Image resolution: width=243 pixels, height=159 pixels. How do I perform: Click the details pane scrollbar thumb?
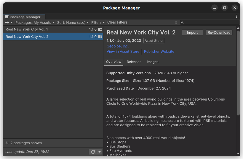click(238, 73)
